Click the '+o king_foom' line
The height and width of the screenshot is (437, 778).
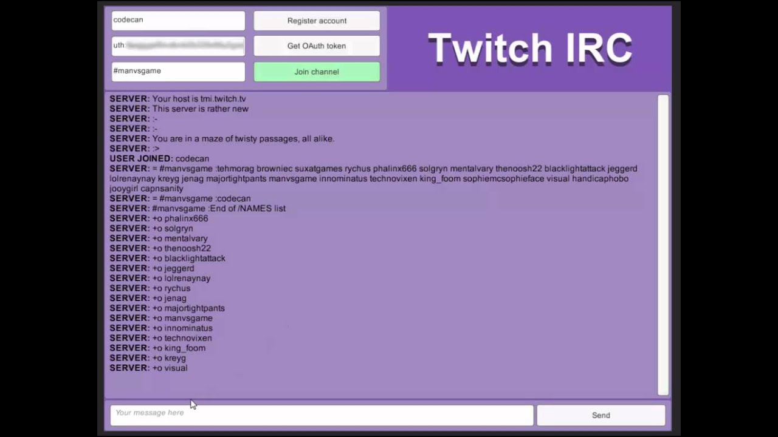point(157,348)
